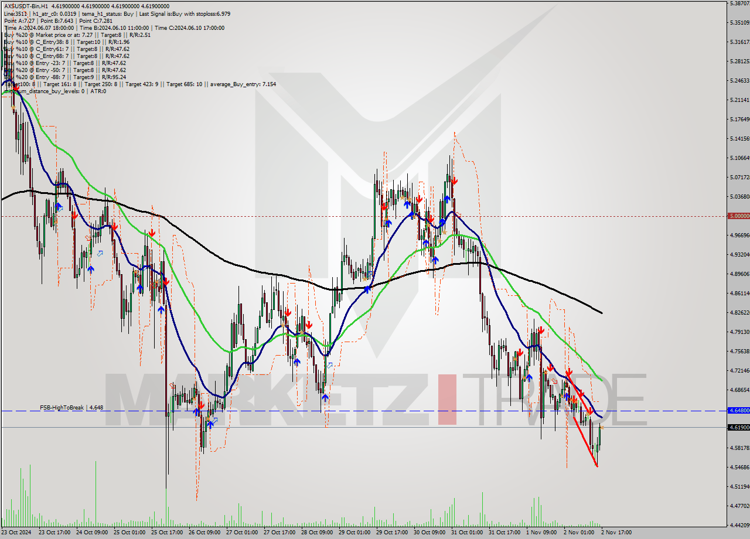Click the 4.5468 price axis label
The height and width of the screenshot is (539, 750).
tap(739, 467)
